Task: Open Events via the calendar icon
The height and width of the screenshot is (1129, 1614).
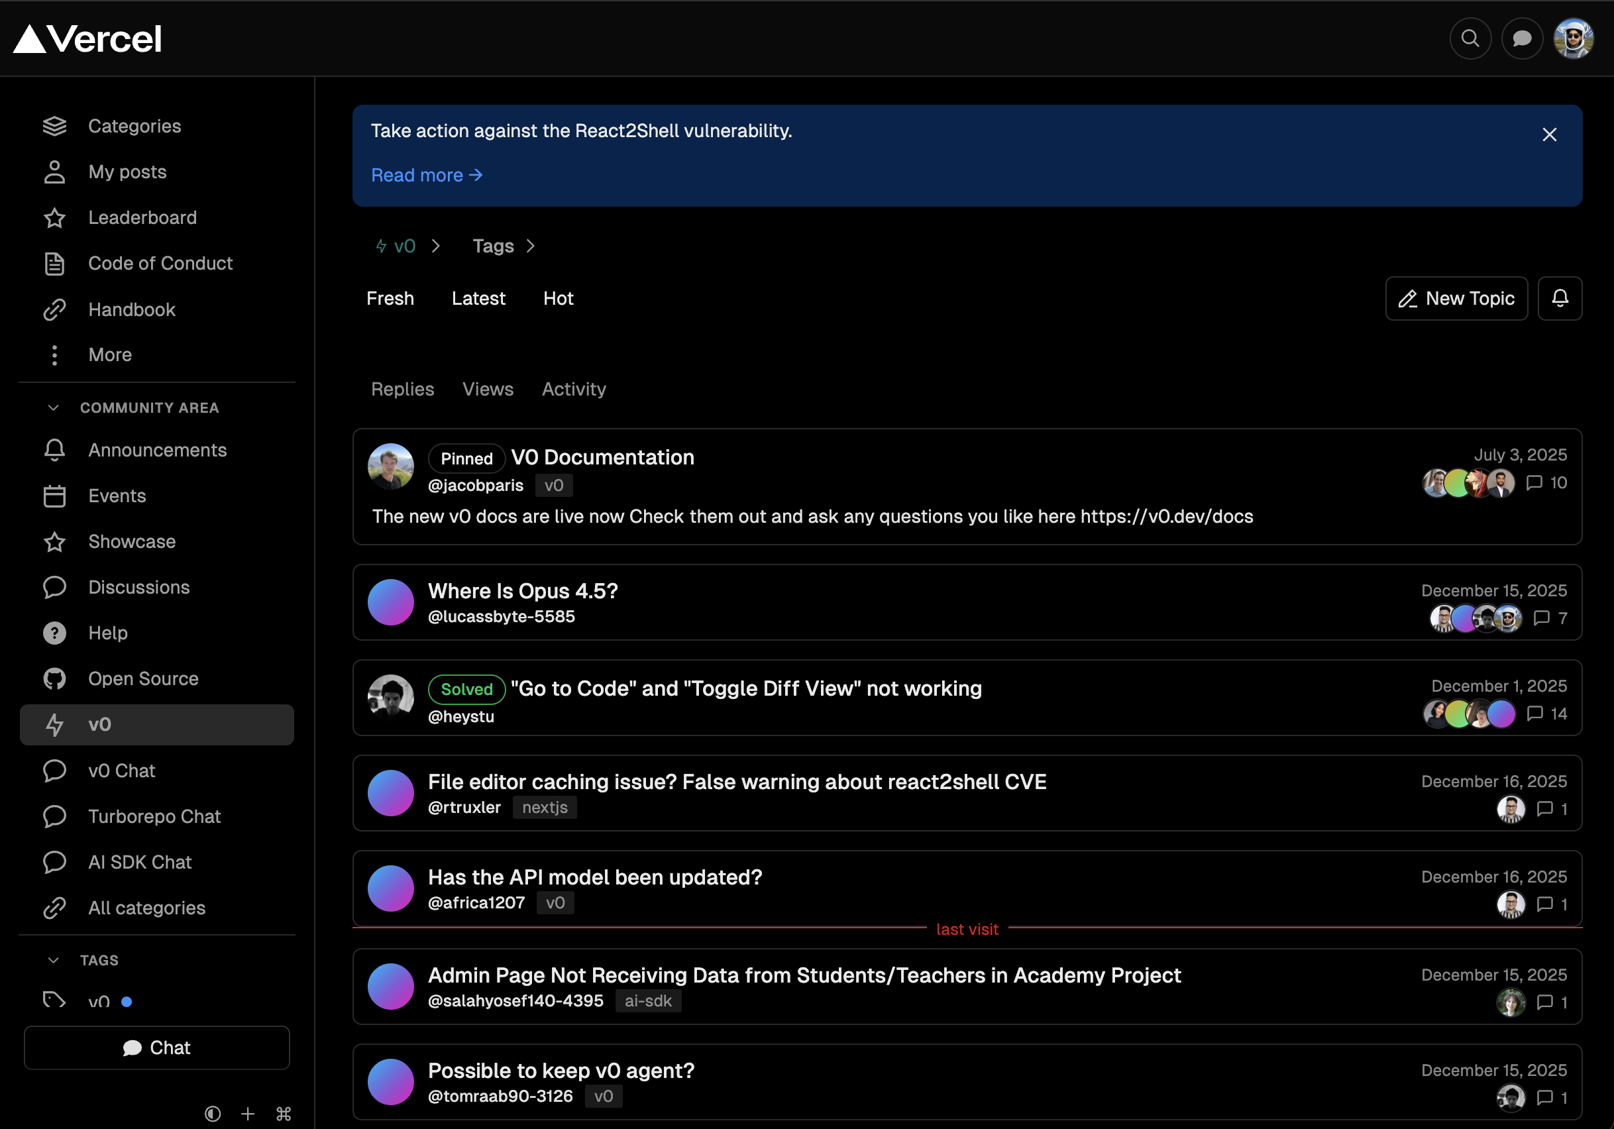Action: coord(54,496)
